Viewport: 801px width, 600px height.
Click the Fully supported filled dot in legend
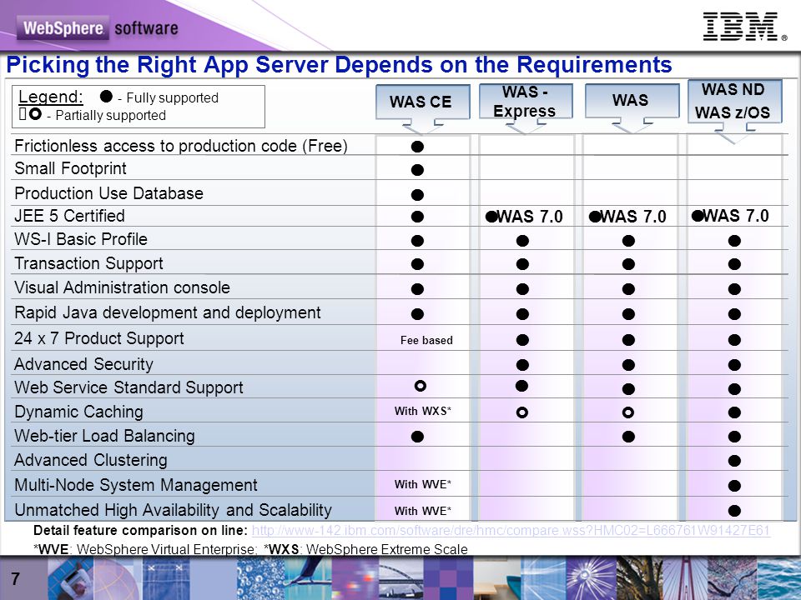point(106,96)
